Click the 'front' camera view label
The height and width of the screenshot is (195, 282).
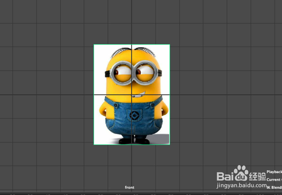tap(129, 187)
